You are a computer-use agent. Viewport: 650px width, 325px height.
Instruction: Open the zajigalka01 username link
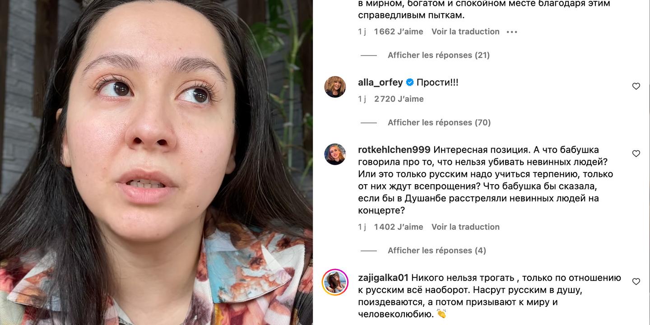383,278
